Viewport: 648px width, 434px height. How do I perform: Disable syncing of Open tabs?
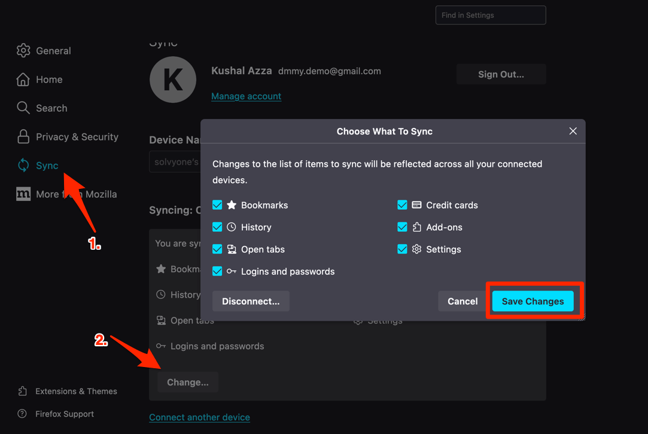click(217, 249)
